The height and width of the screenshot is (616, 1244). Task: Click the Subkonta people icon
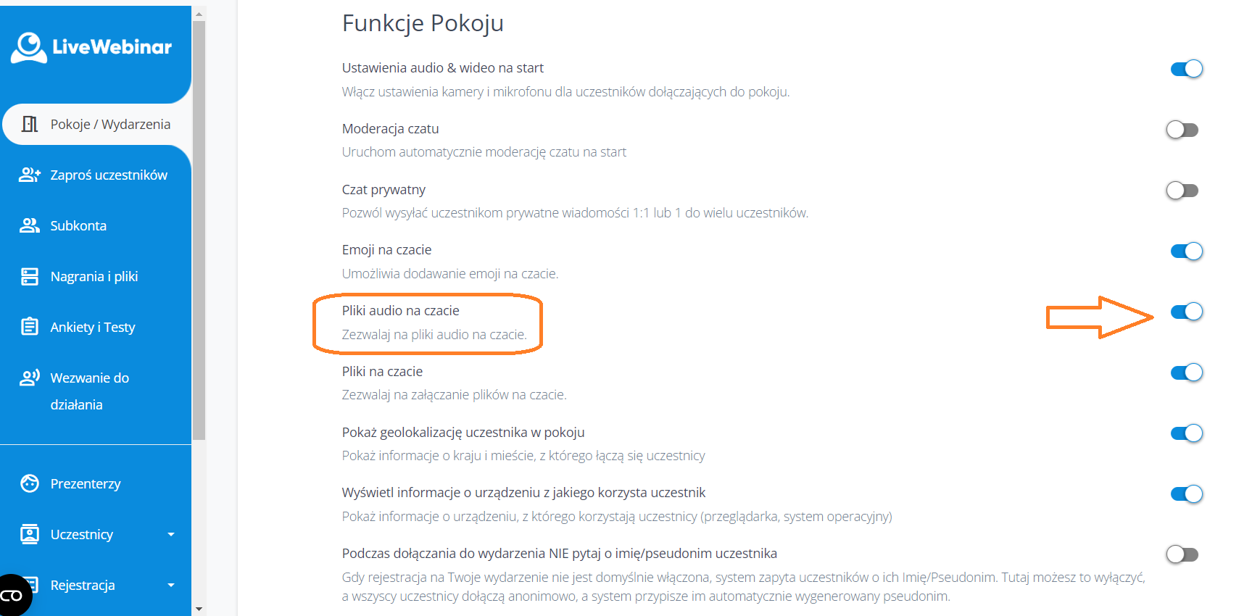point(30,225)
